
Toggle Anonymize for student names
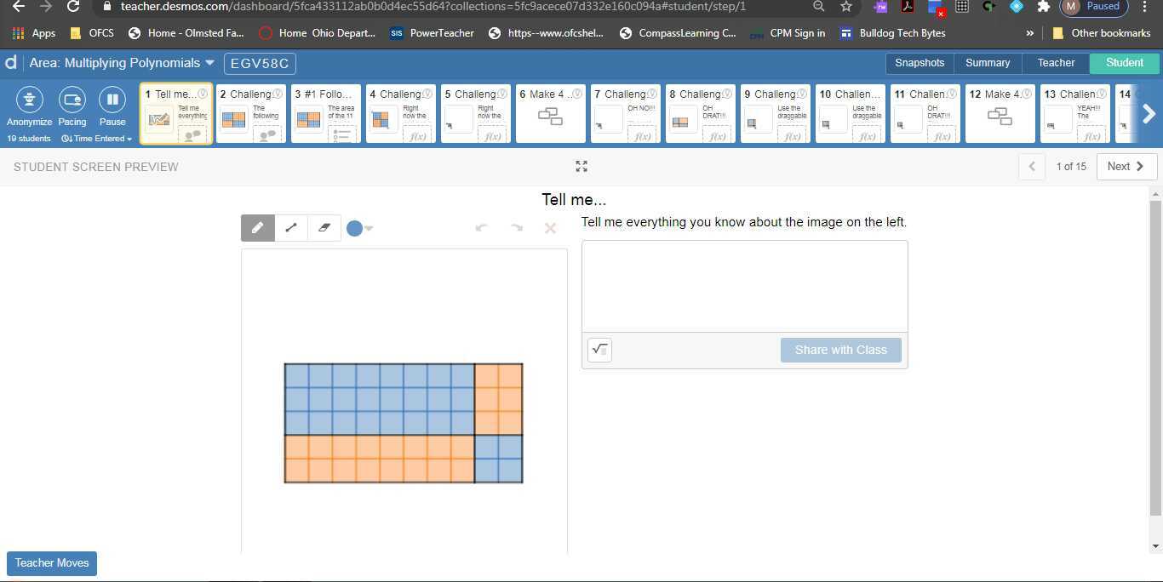pos(29,106)
